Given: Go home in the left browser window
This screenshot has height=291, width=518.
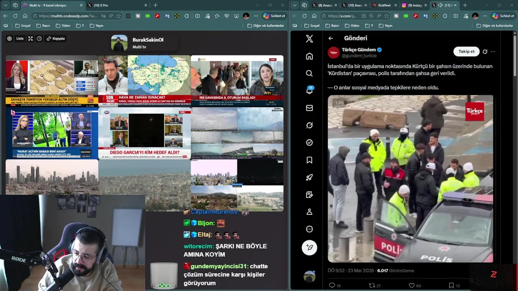Looking at the screenshot, I should tap(25, 16).
